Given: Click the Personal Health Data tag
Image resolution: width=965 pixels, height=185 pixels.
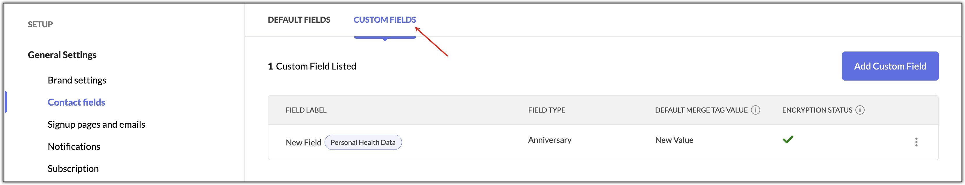Looking at the screenshot, I should (x=363, y=142).
